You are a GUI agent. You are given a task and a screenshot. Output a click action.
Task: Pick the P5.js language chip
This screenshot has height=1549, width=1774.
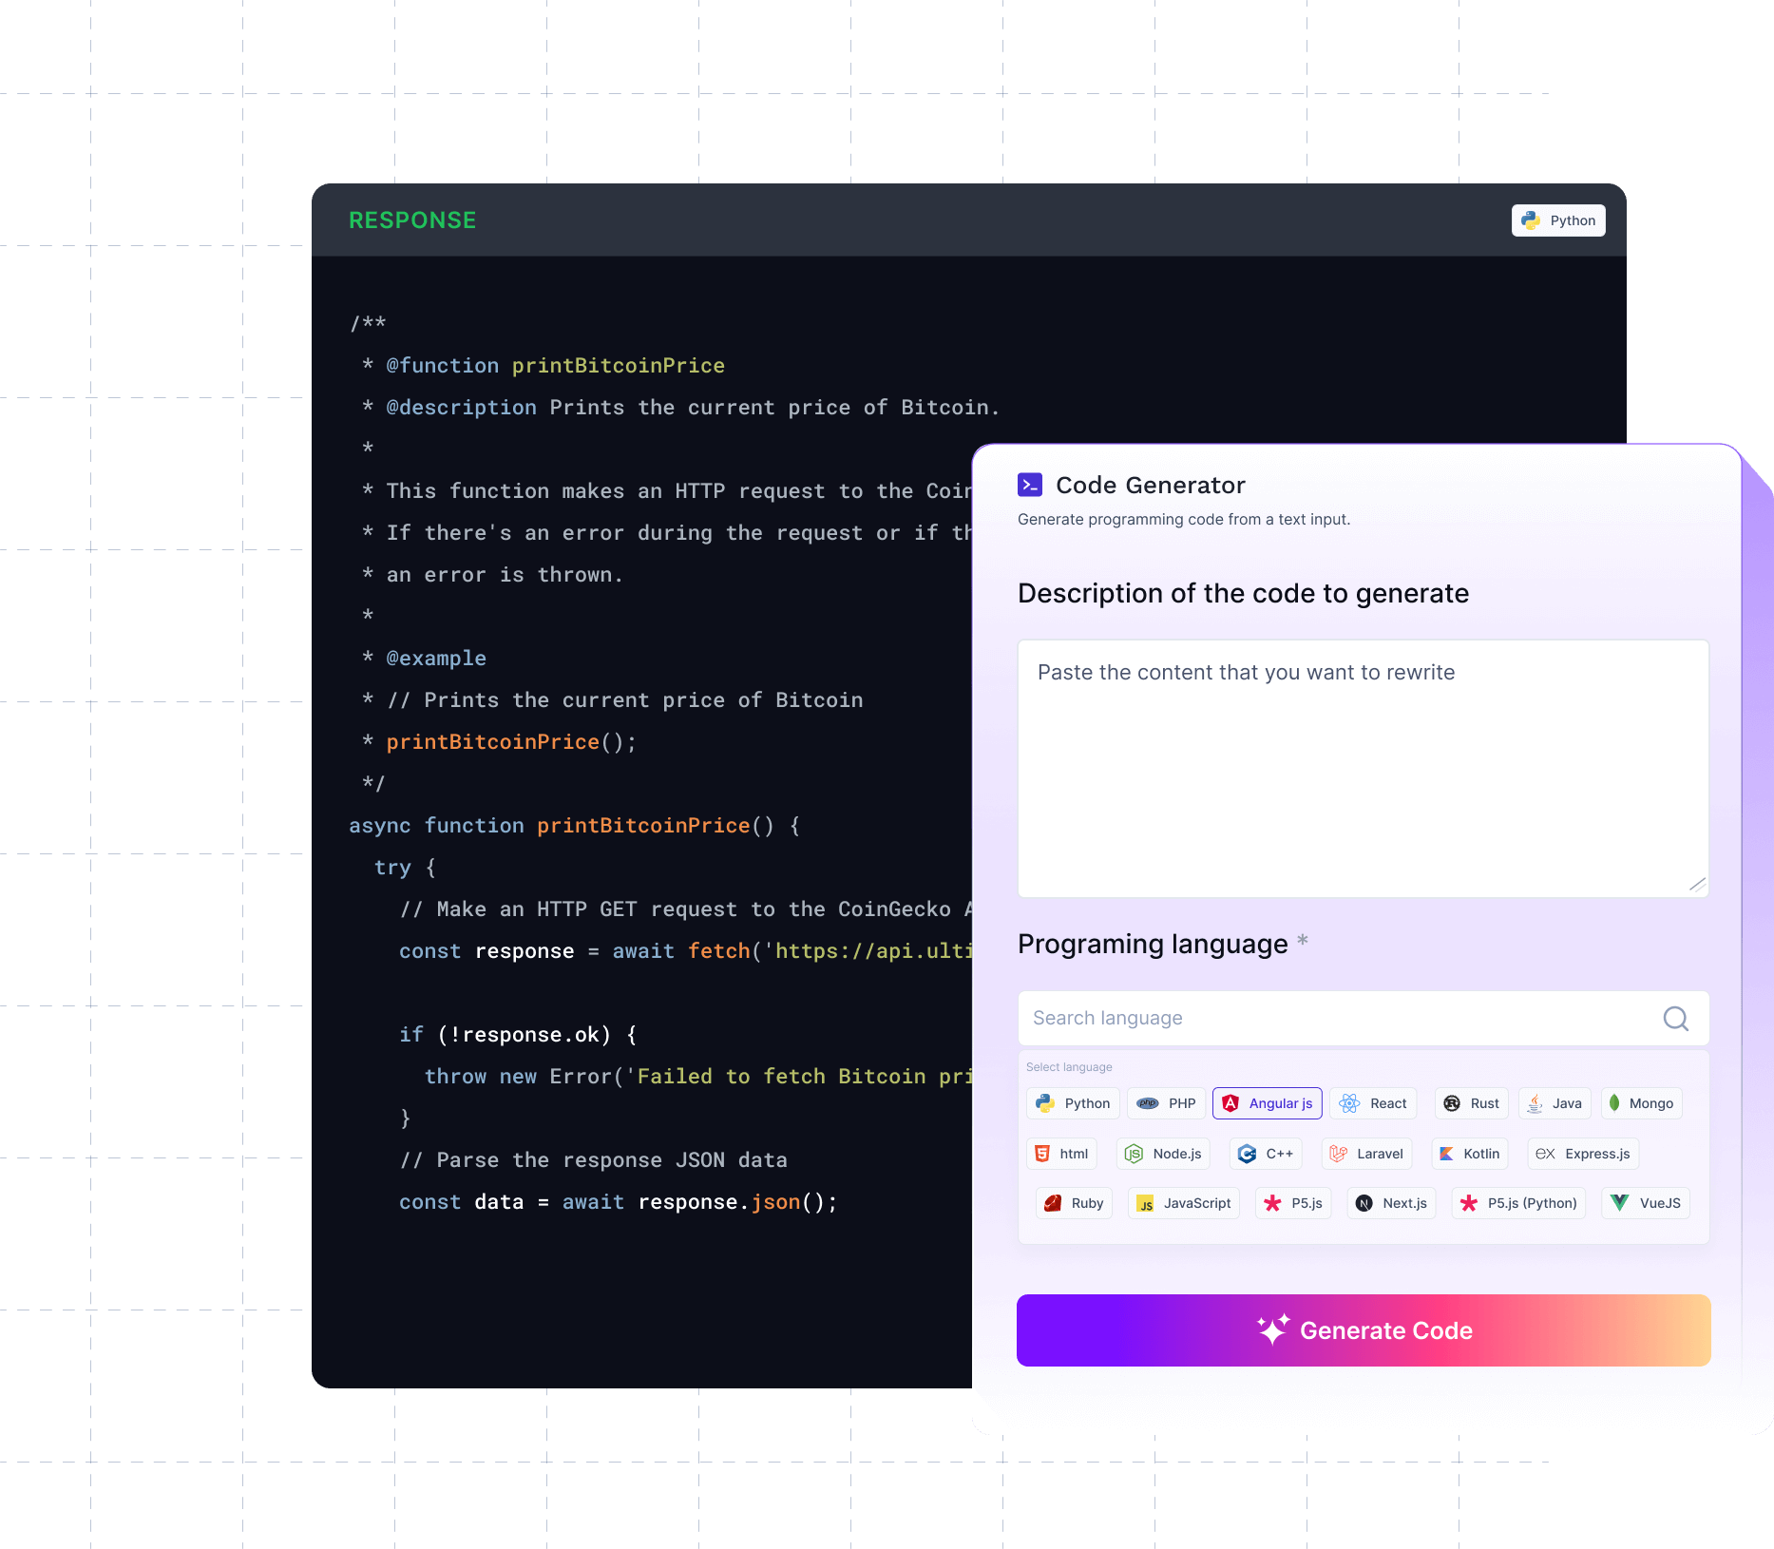click(x=1293, y=1203)
